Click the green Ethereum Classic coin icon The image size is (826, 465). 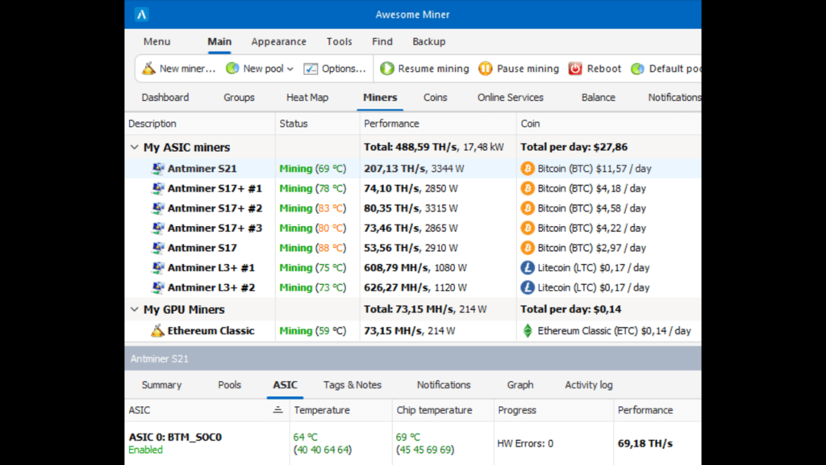click(x=528, y=330)
